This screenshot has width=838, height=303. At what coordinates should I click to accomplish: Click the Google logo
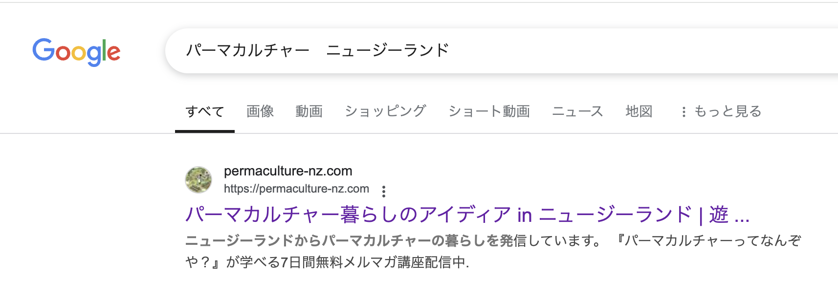pyautogui.click(x=76, y=51)
